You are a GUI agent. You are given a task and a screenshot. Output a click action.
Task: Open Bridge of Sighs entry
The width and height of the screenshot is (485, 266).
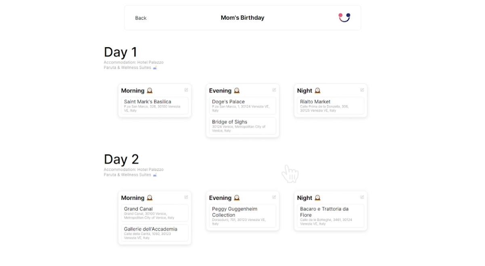tap(243, 126)
